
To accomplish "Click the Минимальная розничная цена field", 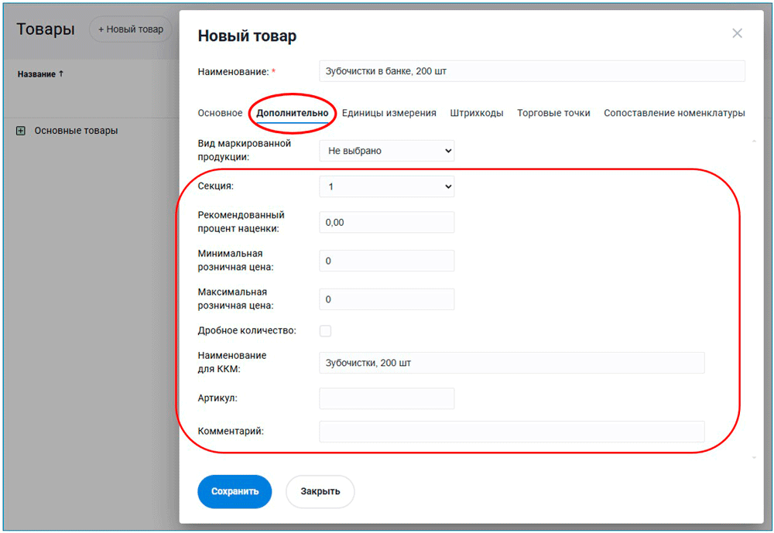I will click(x=386, y=261).
